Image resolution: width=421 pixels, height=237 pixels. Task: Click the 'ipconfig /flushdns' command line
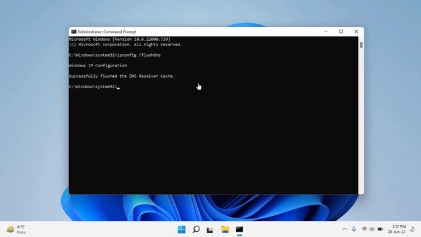click(114, 55)
